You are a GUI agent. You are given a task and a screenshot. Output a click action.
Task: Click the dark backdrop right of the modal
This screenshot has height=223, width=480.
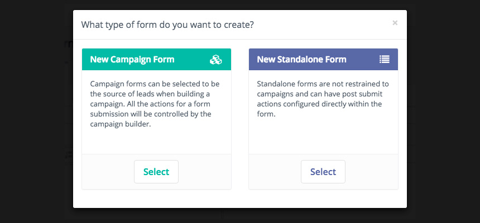[x=443, y=111]
